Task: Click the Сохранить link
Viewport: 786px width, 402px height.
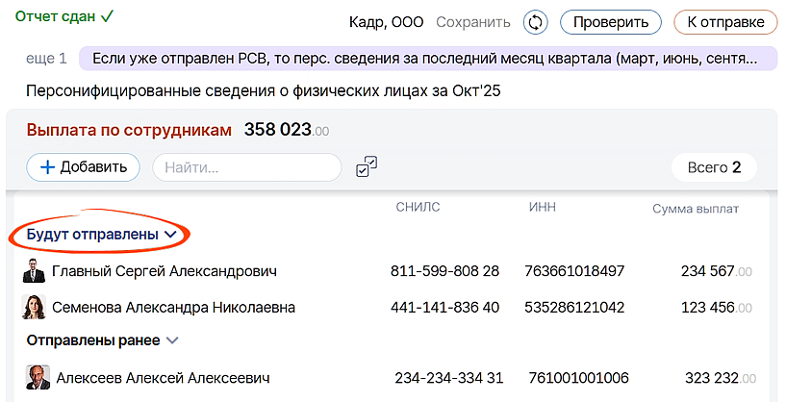Action: (472, 21)
